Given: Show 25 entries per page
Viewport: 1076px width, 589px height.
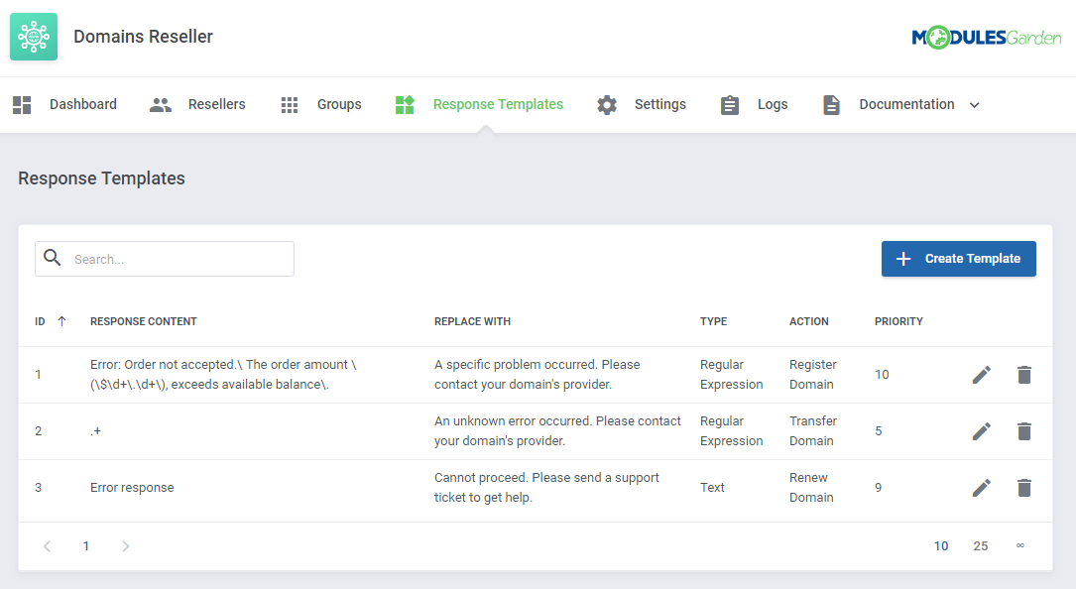Looking at the screenshot, I should click(981, 546).
